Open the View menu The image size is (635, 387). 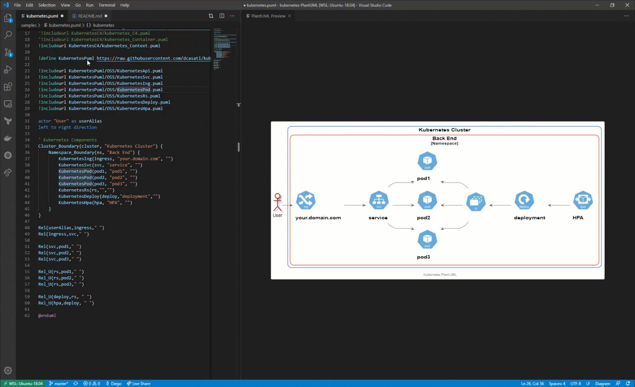[65, 5]
